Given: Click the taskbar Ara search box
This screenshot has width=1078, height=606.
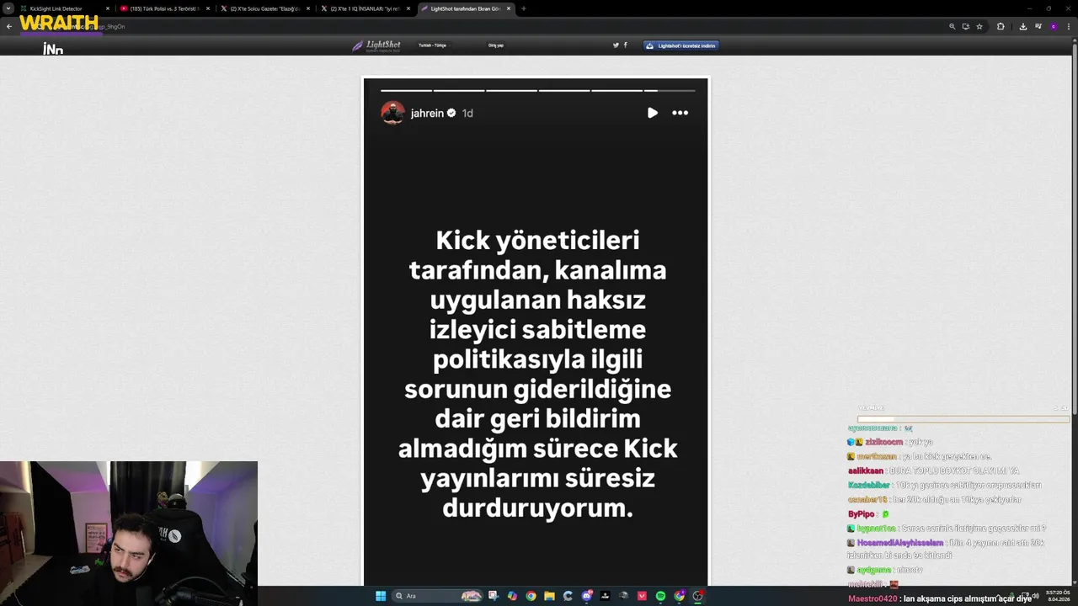Looking at the screenshot, I should click(x=438, y=596).
